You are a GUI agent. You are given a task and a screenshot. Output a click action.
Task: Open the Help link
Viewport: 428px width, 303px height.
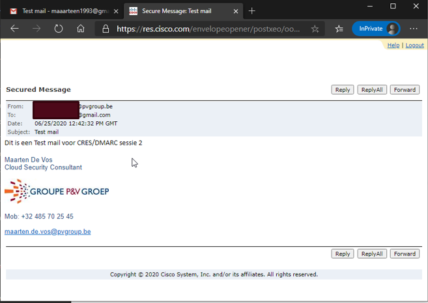[x=393, y=46]
